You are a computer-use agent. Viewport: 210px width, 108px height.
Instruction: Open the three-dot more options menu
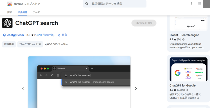(x=191, y=4)
